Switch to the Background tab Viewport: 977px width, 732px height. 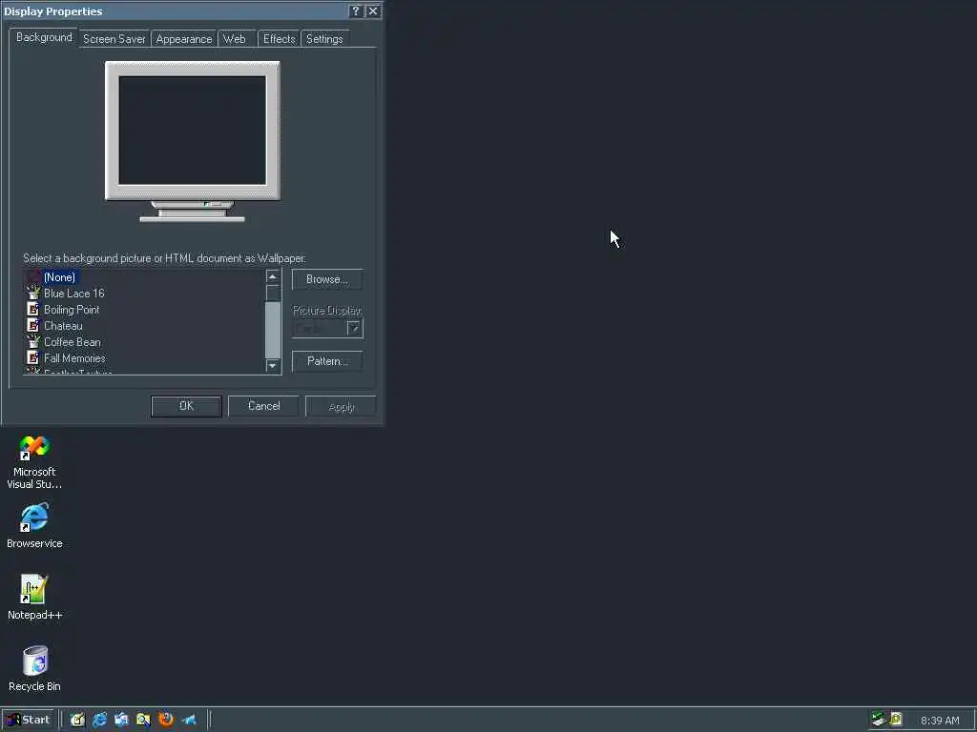(44, 37)
